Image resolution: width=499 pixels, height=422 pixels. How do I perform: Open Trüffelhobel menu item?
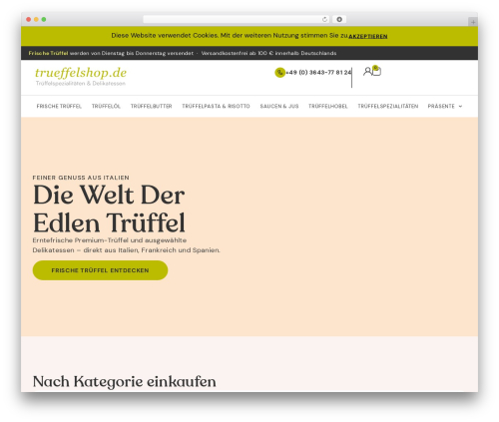(x=328, y=106)
